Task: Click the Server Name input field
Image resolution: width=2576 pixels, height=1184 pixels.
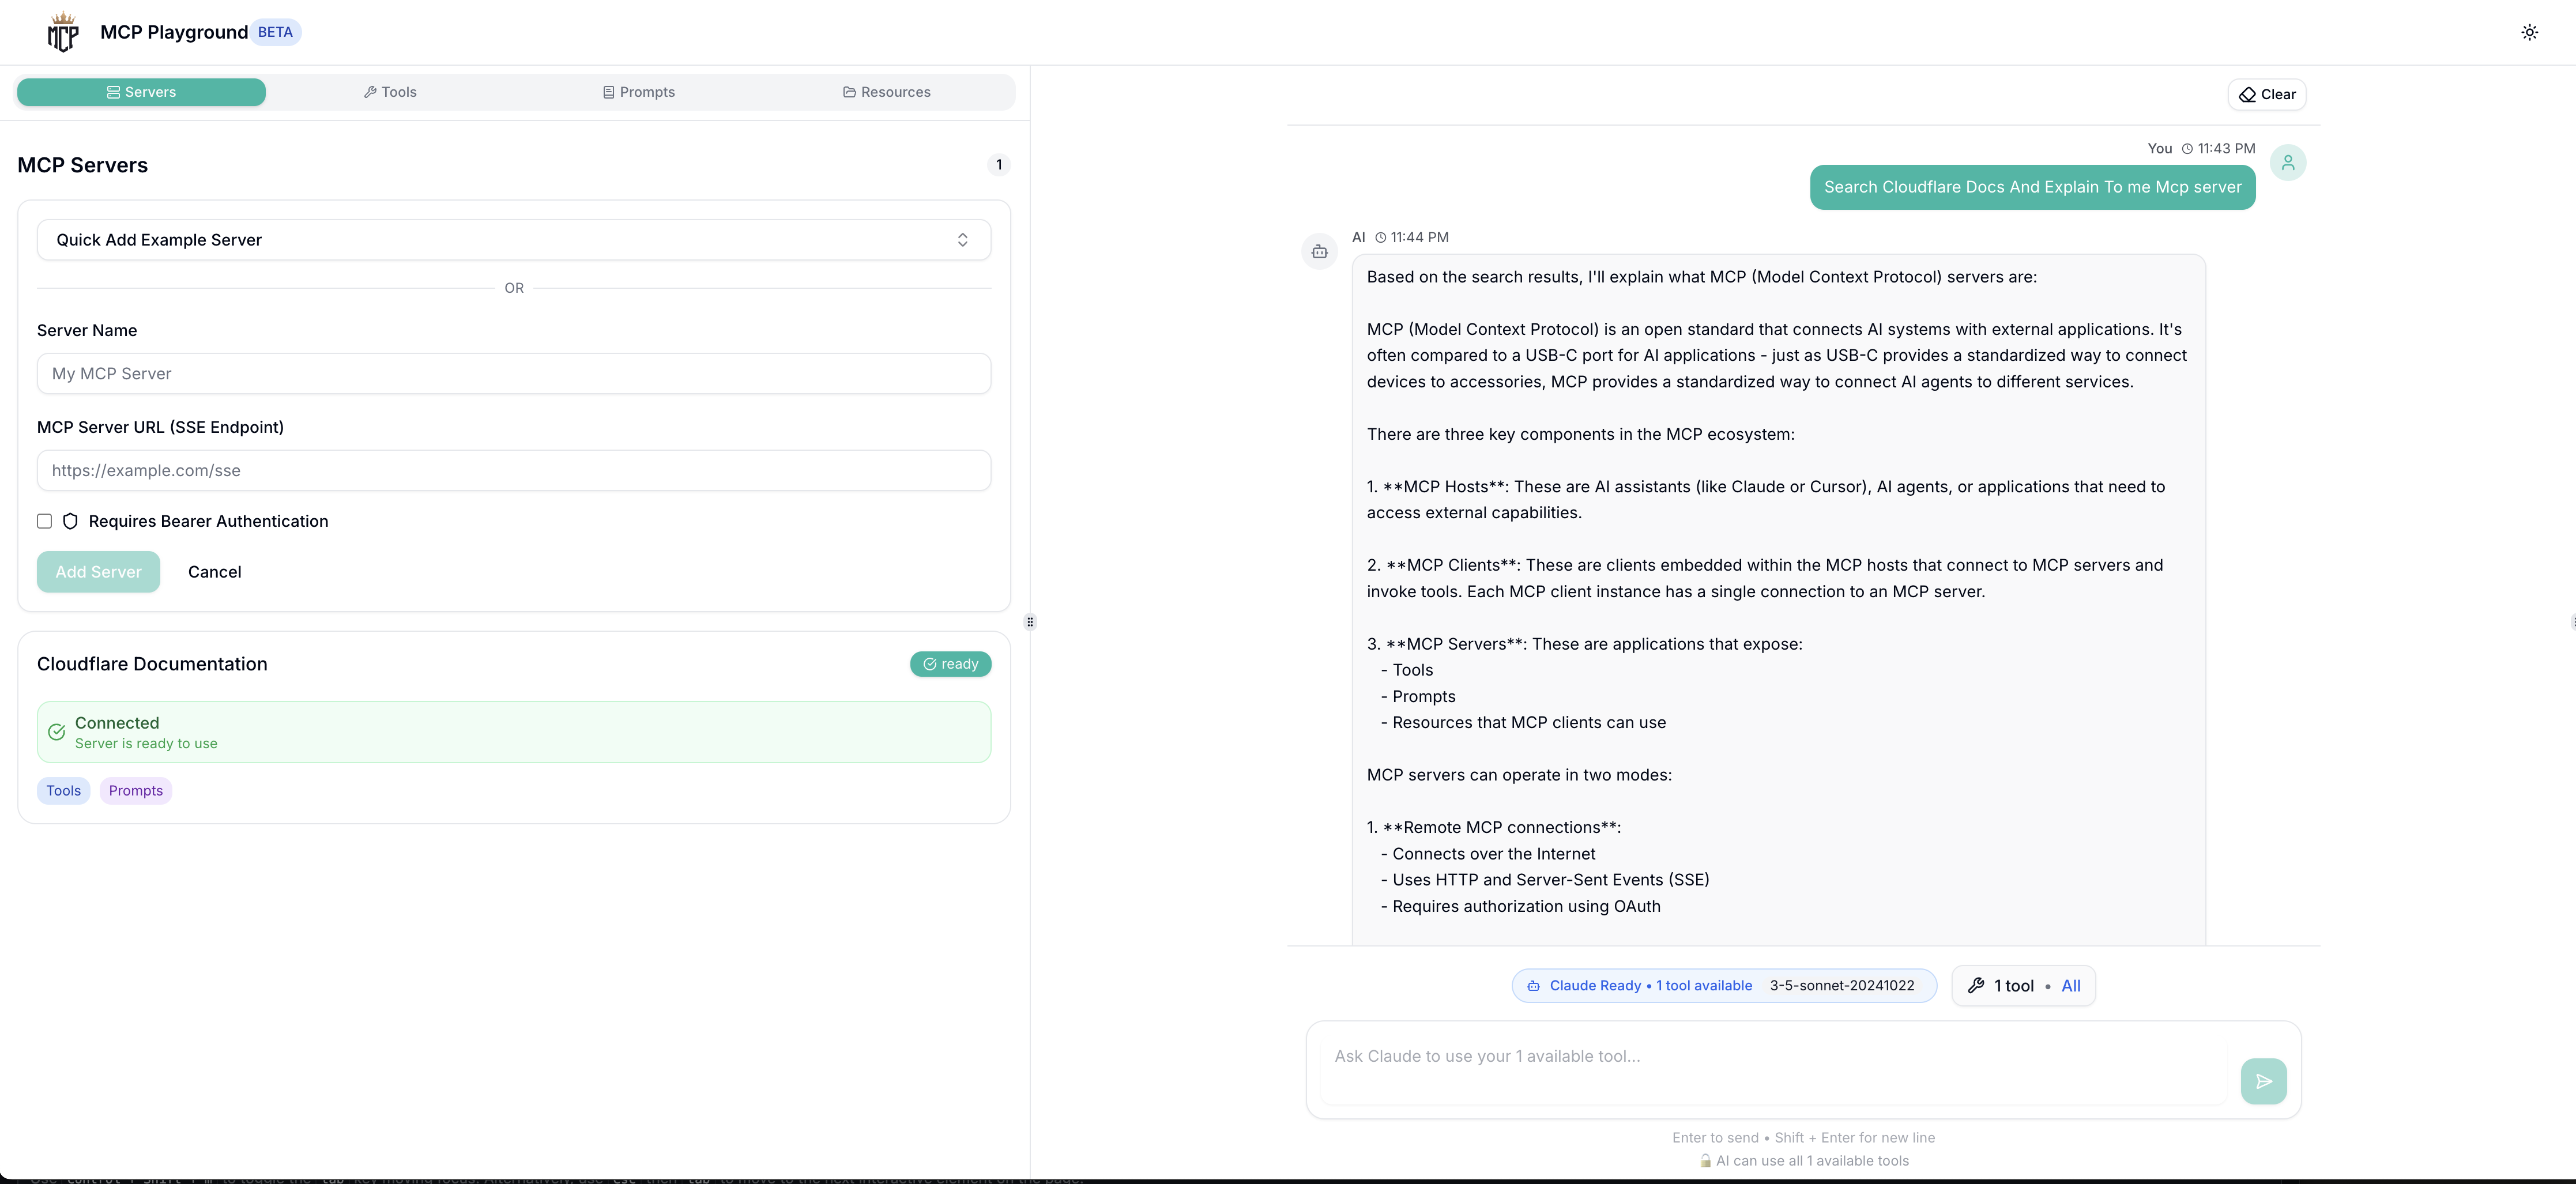Action: [x=514, y=373]
